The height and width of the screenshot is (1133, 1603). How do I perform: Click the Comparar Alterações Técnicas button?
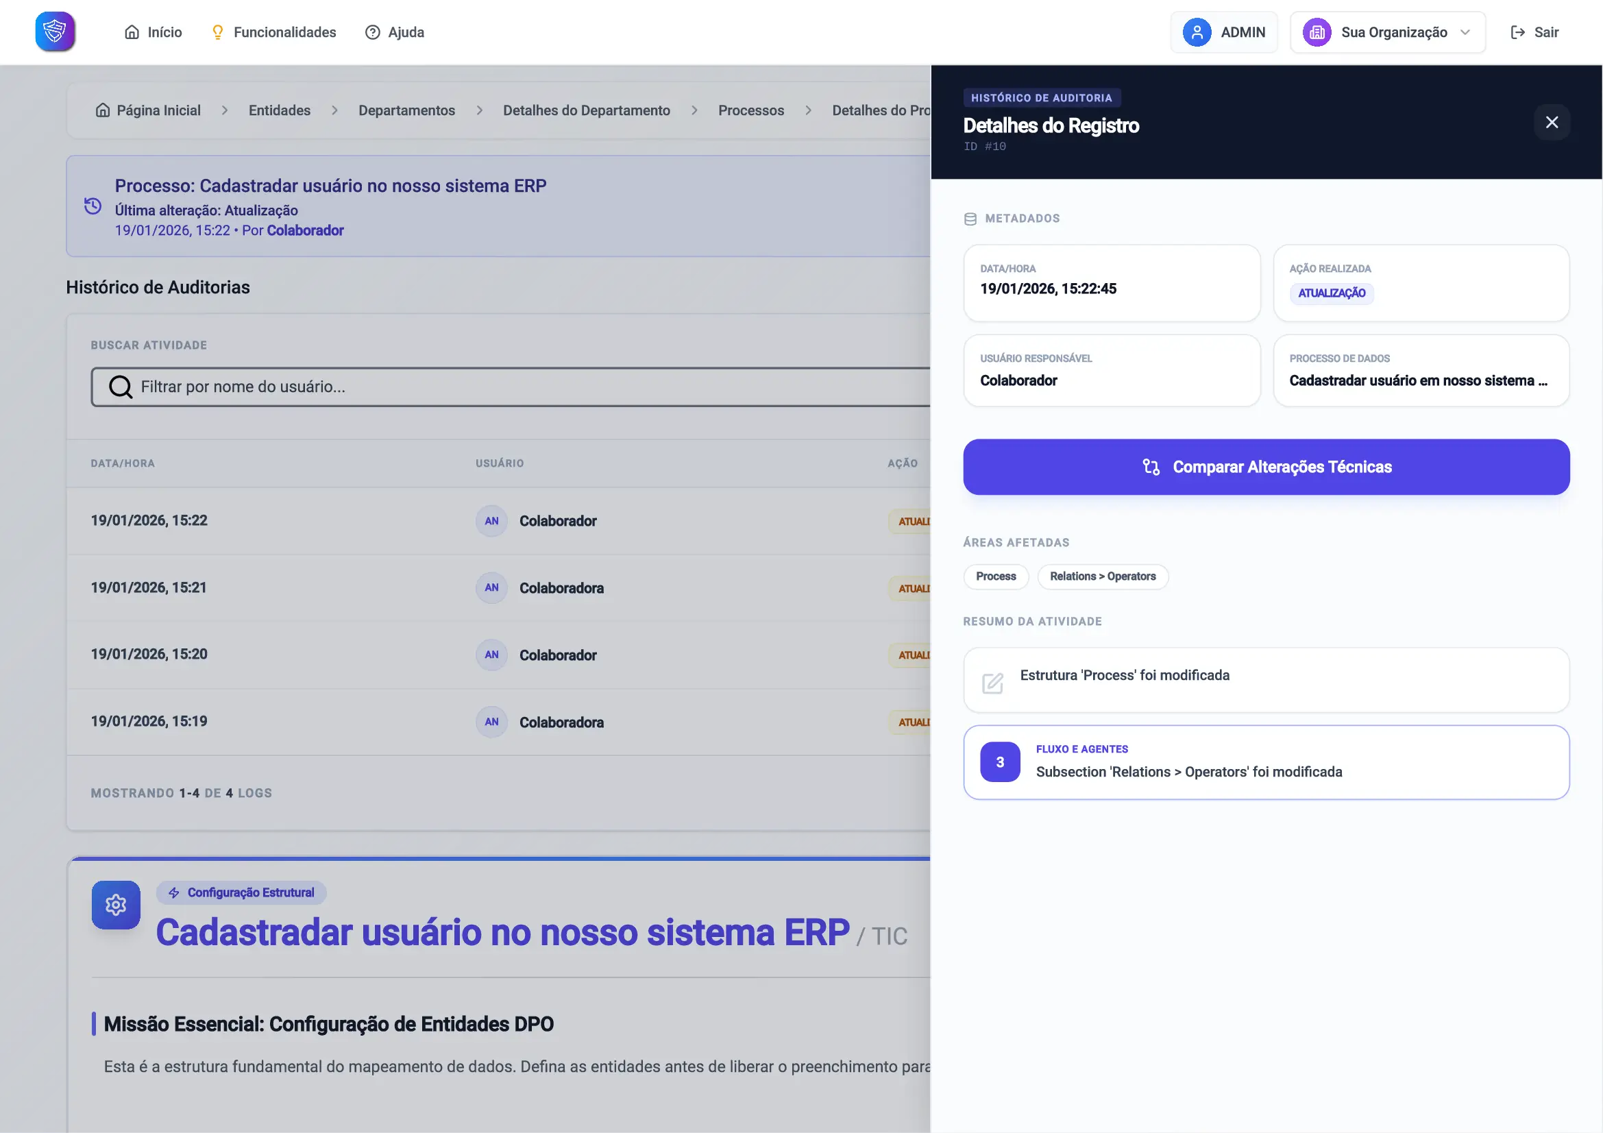[1266, 467]
